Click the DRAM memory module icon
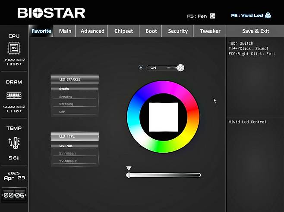Screen dimensions: 284x212 point(13,95)
